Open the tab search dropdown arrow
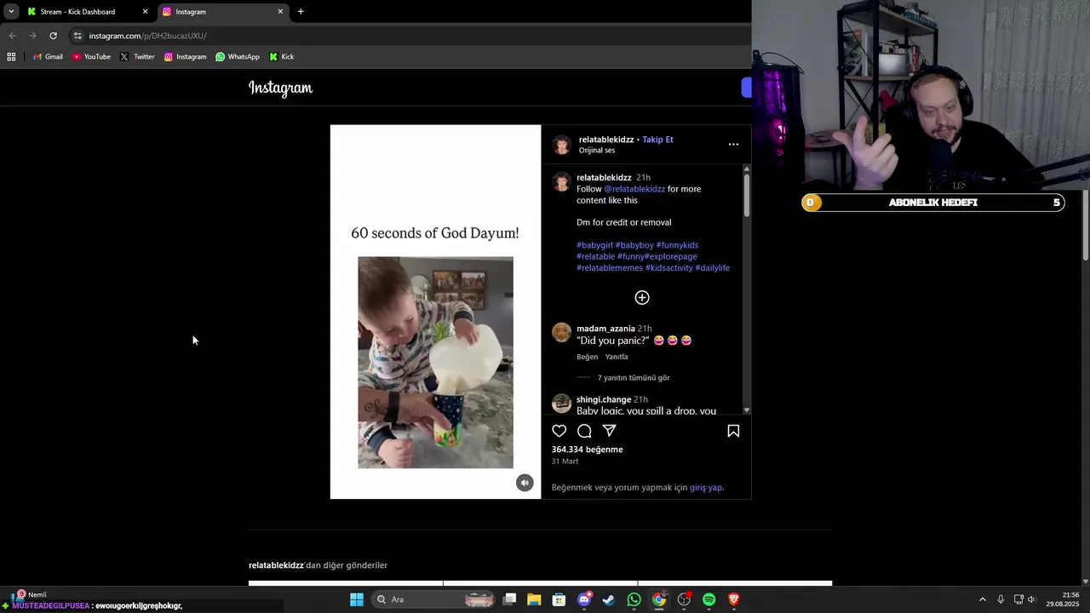Viewport: 1090px width, 613px height. coord(11,12)
